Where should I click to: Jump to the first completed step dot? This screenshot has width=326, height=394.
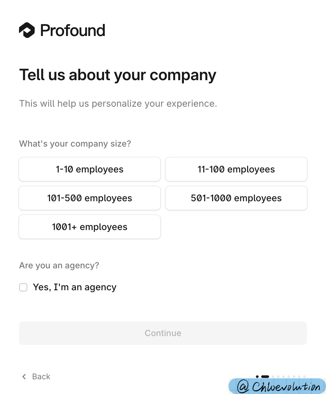(257, 377)
